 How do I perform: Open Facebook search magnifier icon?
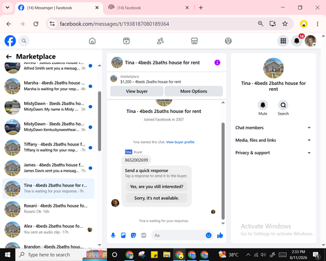click(24, 40)
